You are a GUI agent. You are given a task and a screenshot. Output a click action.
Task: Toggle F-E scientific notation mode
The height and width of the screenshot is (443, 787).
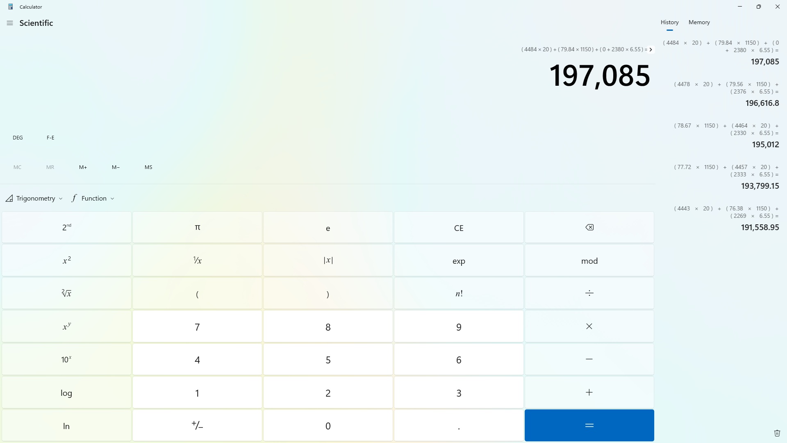pyautogui.click(x=50, y=138)
